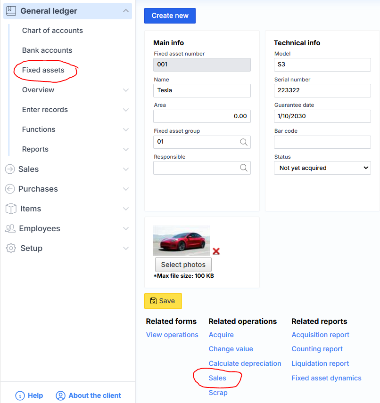Expand the Overview submenu
Screen dimensions: 380x403
pyautogui.click(x=125, y=90)
